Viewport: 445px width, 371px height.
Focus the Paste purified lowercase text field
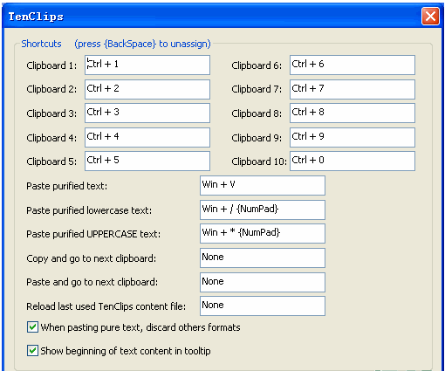[x=263, y=210]
